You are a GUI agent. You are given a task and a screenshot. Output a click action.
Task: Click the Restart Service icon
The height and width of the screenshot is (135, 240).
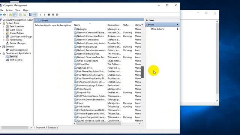coord(57,15)
